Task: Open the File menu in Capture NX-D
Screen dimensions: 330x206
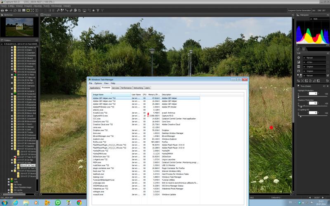Action: point(3,6)
